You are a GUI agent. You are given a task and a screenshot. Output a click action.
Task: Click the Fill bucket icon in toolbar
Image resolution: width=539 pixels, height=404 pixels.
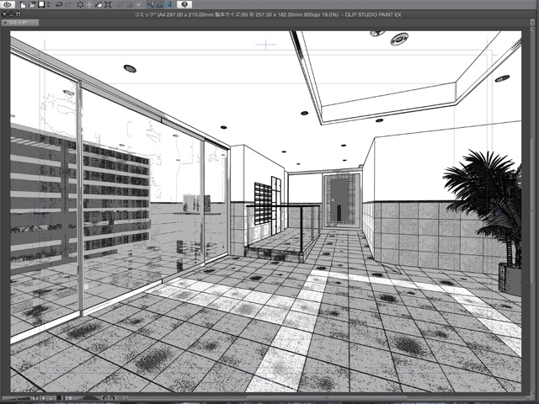tap(99, 4)
